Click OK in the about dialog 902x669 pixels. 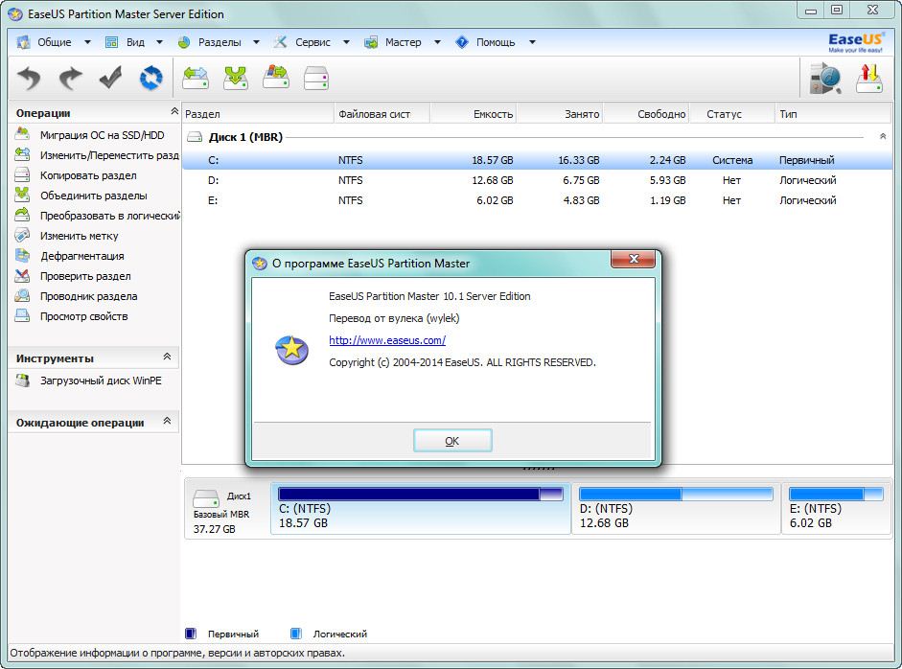452,441
